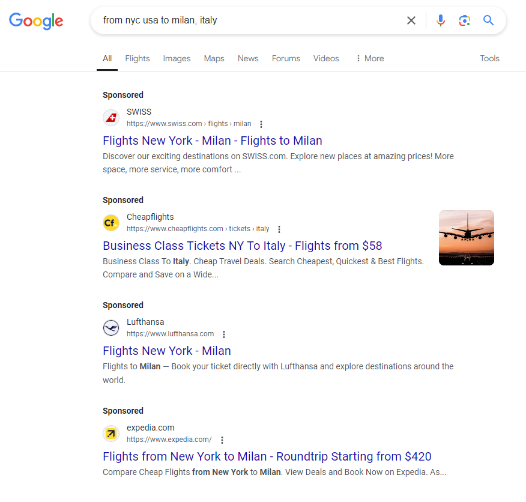Open Google Lens image search
This screenshot has width=526, height=502.
pos(464,20)
